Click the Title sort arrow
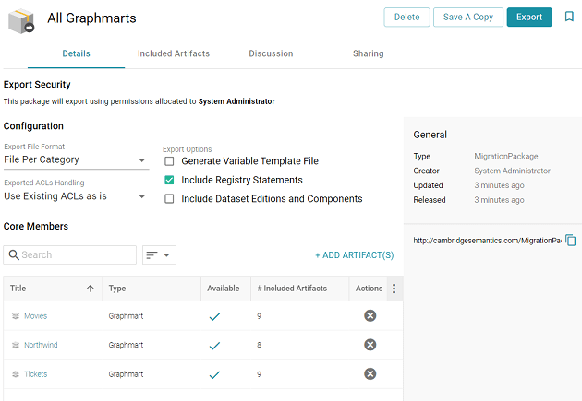Viewport: 582px width, 401px height. tap(90, 289)
